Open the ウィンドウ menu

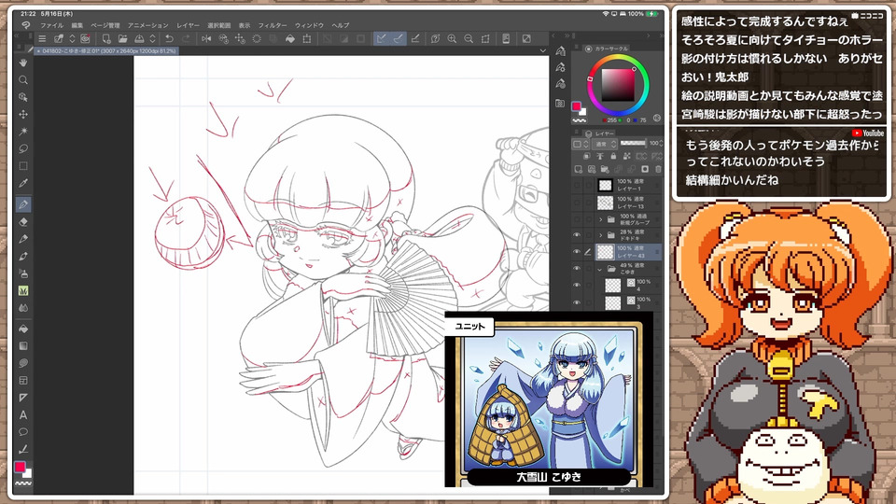point(309,25)
